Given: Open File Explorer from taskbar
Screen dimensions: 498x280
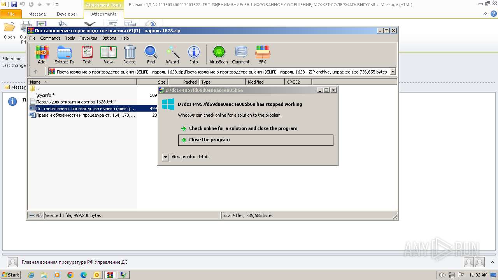Looking at the screenshot, I should (44, 275).
